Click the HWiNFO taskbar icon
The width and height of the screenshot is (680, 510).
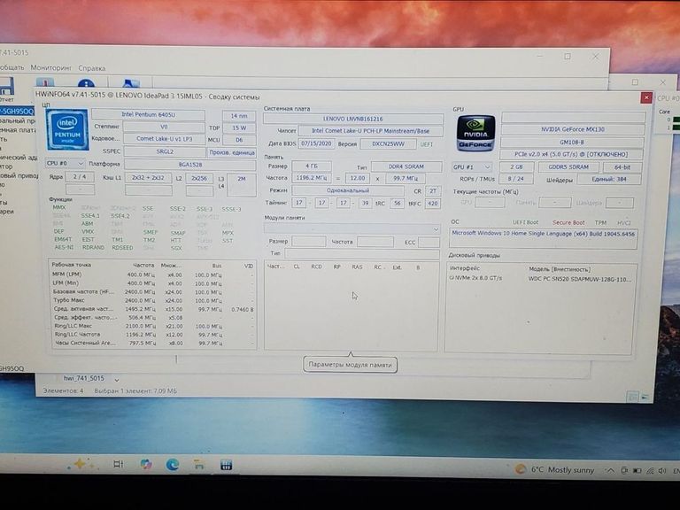click(x=226, y=466)
